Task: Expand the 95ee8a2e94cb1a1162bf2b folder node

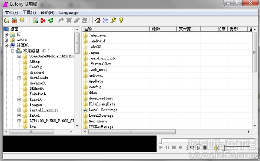Action: (x=19, y=56)
